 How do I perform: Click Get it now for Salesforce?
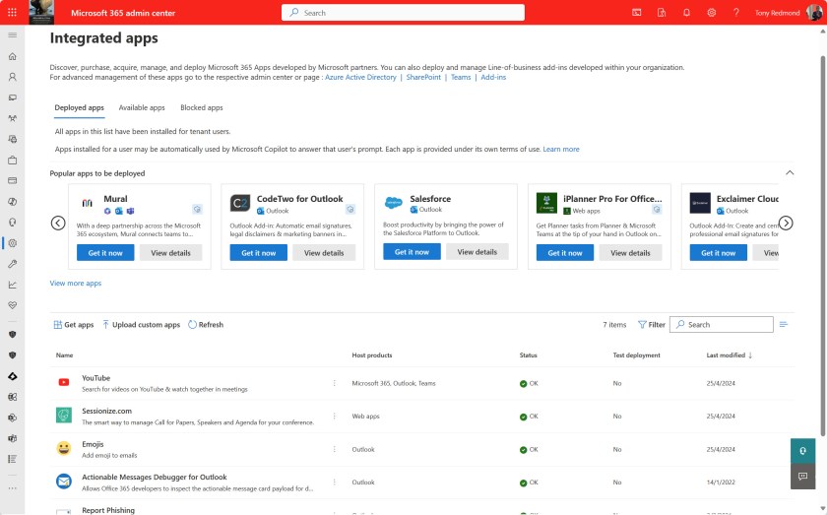[x=412, y=252]
